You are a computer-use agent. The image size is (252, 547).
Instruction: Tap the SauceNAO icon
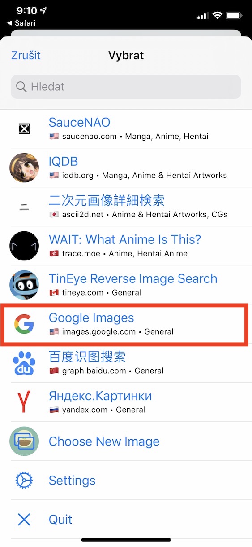tap(24, 129)
